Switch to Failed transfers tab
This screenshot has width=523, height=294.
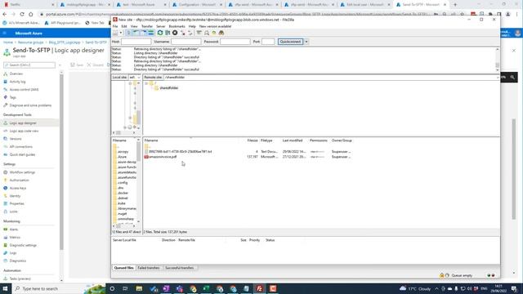coord(149,268)
